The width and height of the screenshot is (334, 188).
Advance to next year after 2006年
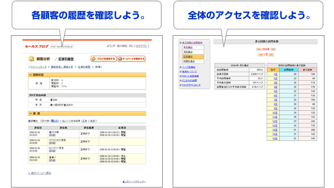pyautogui.click(x=273, y=50)
